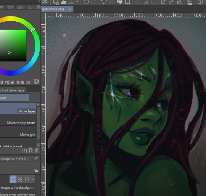
Task: Click the Delete outside selection icon
Action: pyautogui.click(x=112, y=2)
